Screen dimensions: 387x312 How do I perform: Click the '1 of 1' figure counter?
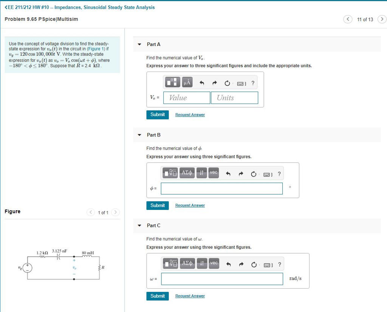tap(103, 213)
